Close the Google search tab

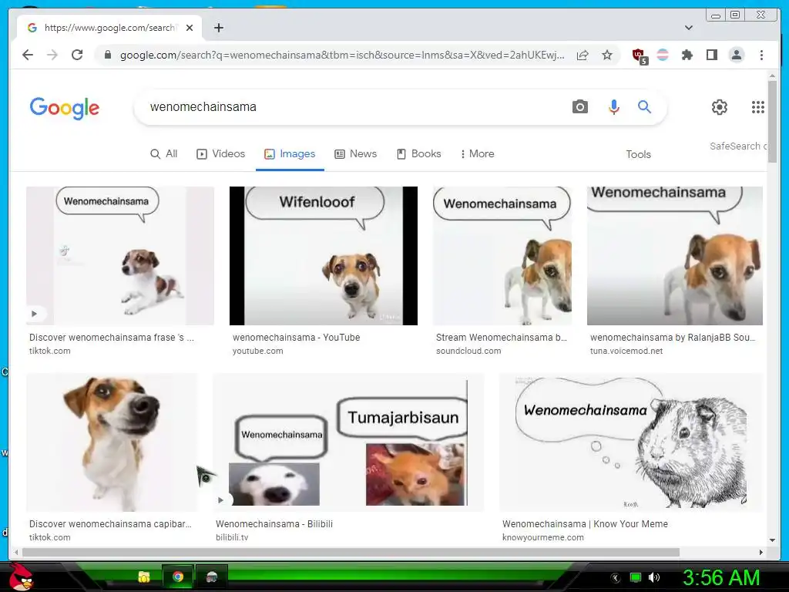190,28
